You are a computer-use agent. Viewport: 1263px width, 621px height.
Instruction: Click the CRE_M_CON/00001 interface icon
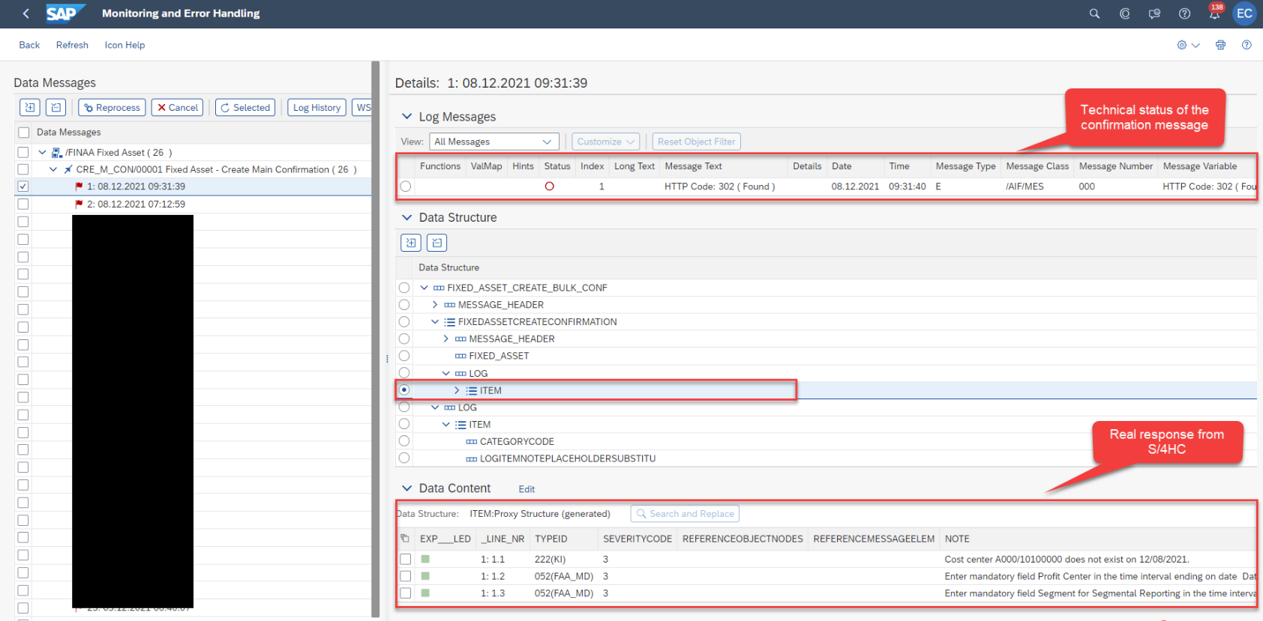pyautogui.click(x=68, y=170)
